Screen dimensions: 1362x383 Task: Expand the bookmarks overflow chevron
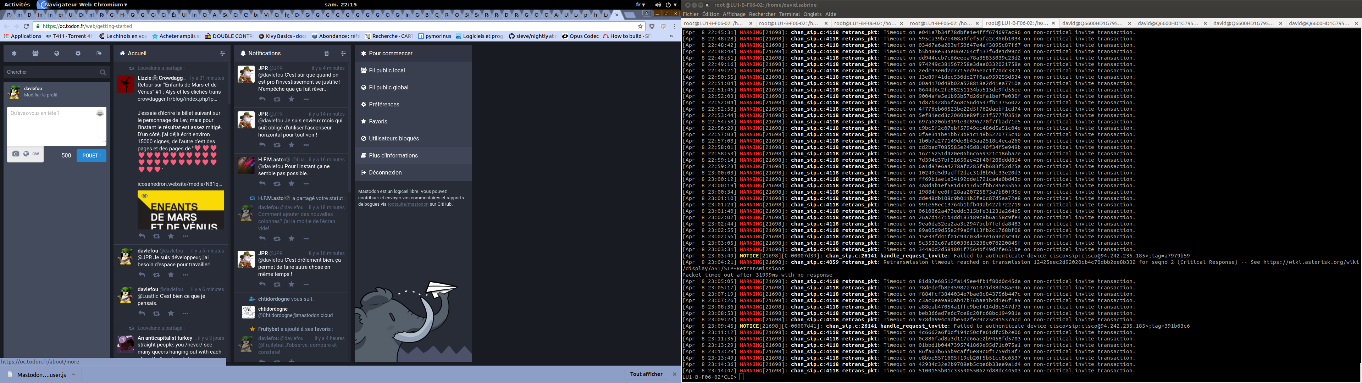671,36
